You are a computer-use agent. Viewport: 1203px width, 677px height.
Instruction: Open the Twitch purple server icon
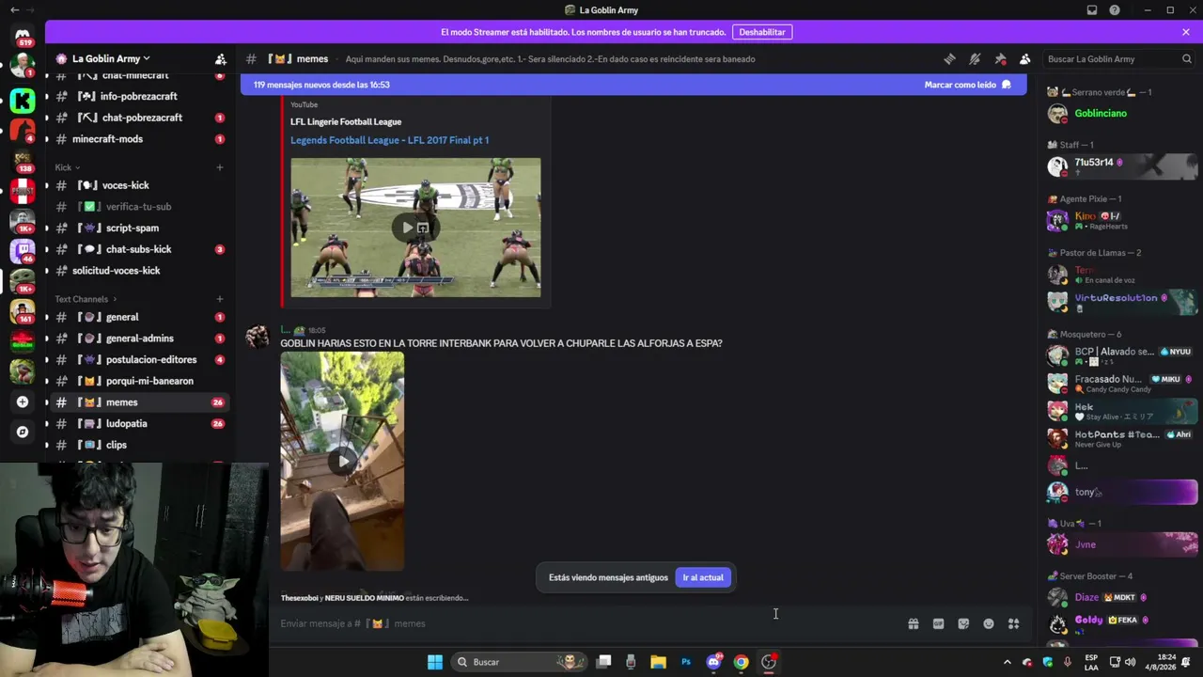coord(23,251)
